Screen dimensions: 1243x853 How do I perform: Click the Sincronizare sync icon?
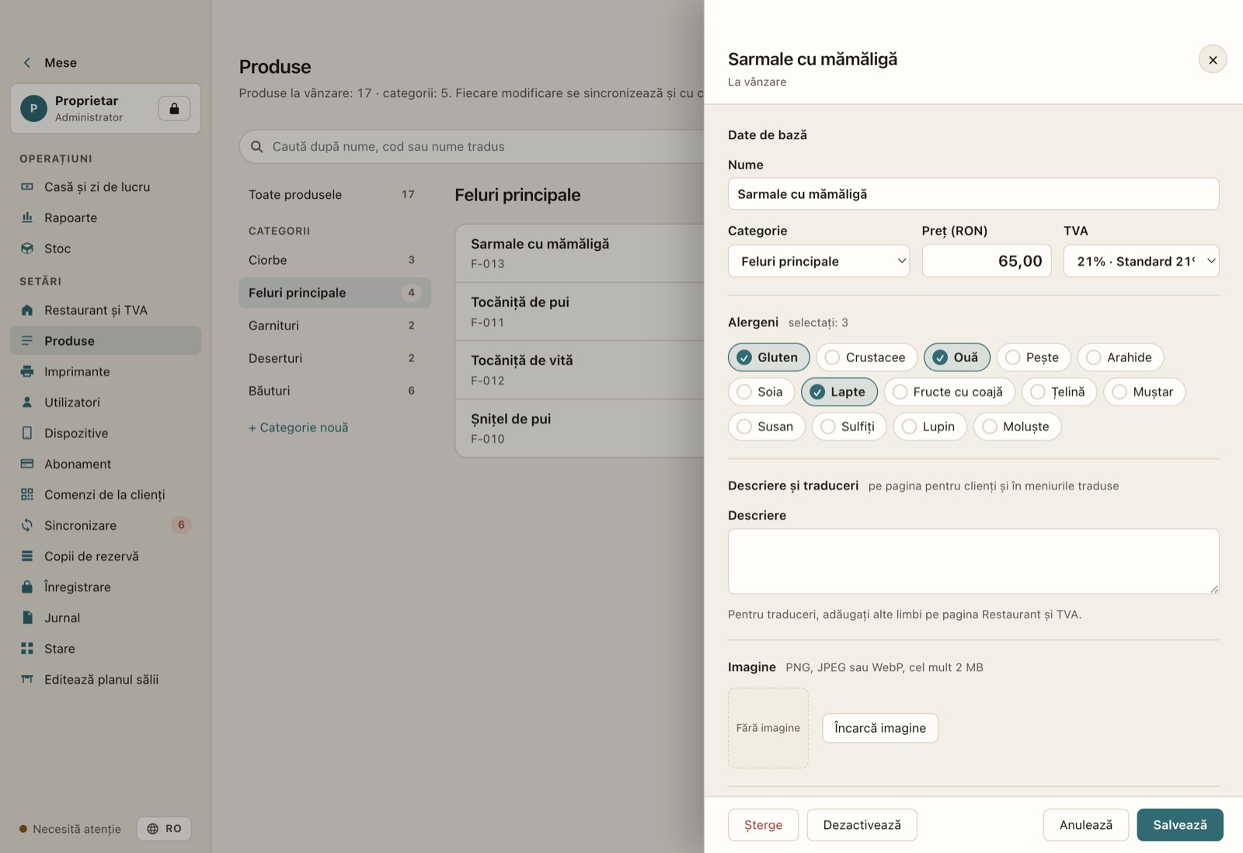[x=27, y=525]
